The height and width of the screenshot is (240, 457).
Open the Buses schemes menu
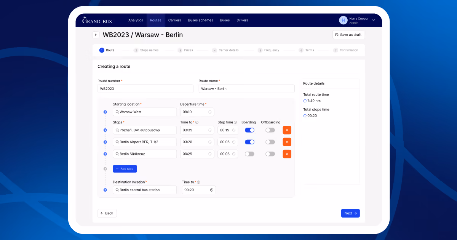click(201, 20)
